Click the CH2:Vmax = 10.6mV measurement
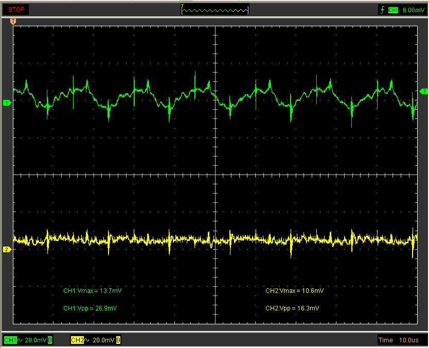The width and height of the screenshot is (429, 348). coord(294,290)
